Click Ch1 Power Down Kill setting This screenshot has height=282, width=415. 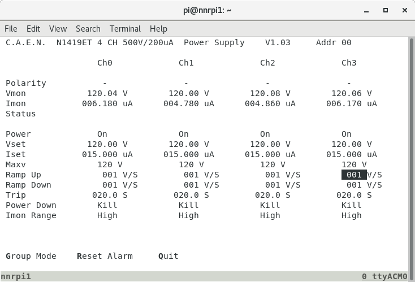click(x=188, y=205)
